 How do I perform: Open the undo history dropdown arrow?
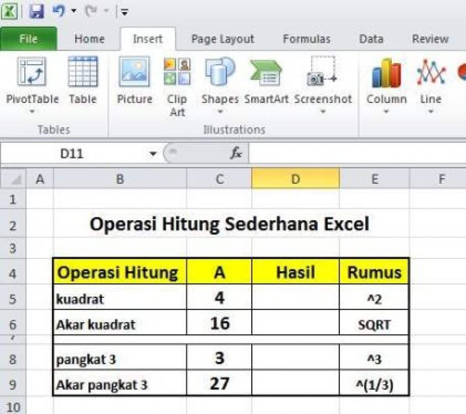[74, 11]
